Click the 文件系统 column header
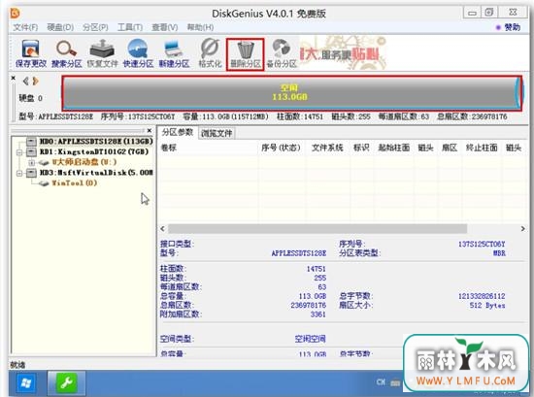 (x=327, y=148)
